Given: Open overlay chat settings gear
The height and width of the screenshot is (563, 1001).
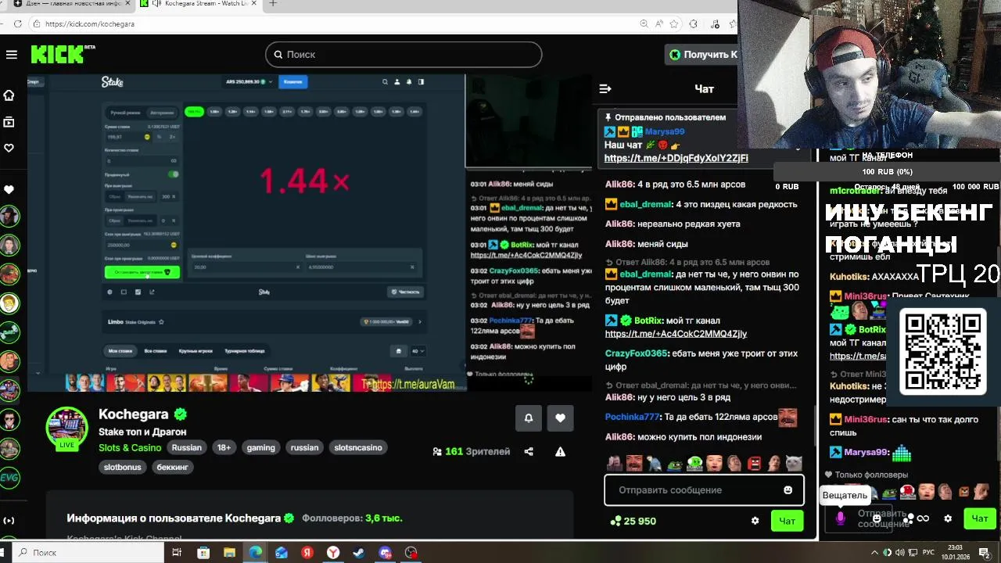Looking at the screenshot, I should [948, 518].
